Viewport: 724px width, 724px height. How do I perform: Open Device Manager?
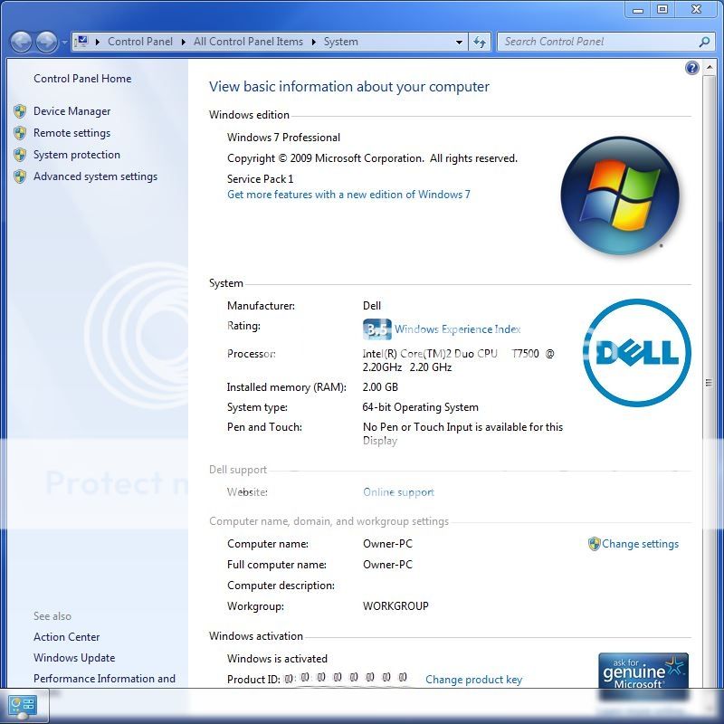[x=72, y=111]
